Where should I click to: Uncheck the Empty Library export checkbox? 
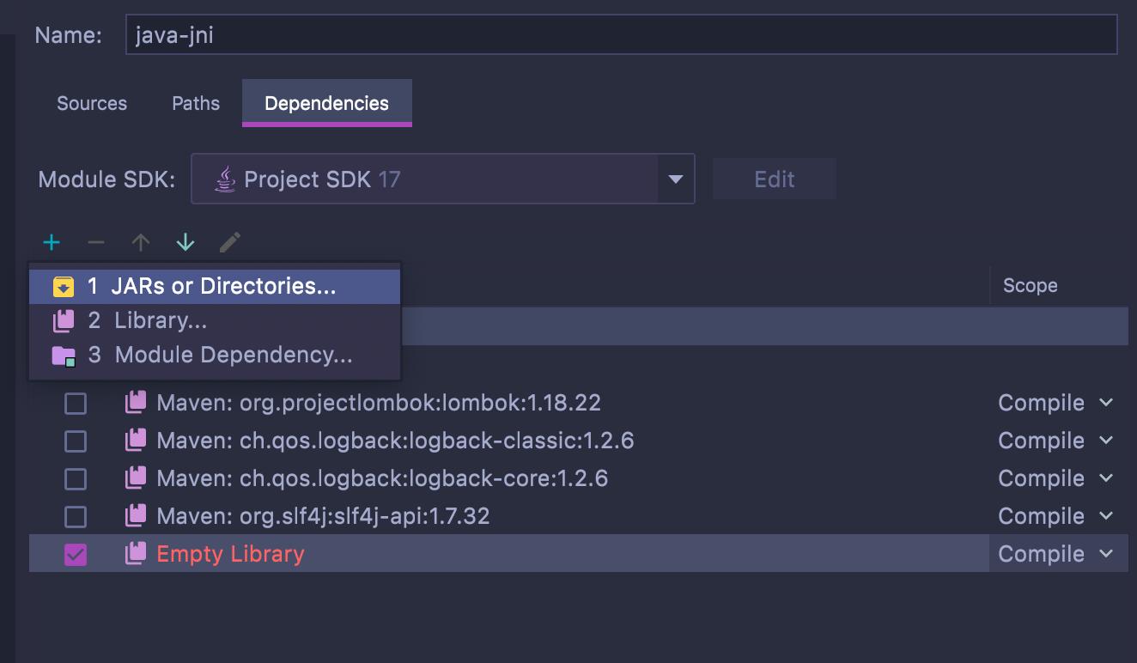click(x=76, y=554)
